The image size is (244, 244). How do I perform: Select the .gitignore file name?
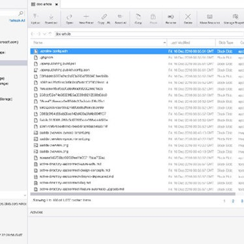click(x=46, y=58)
